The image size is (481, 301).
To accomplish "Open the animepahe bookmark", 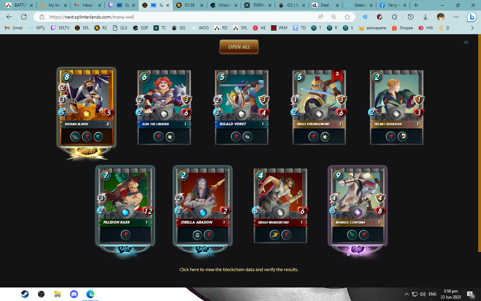I will pos(372,28).
